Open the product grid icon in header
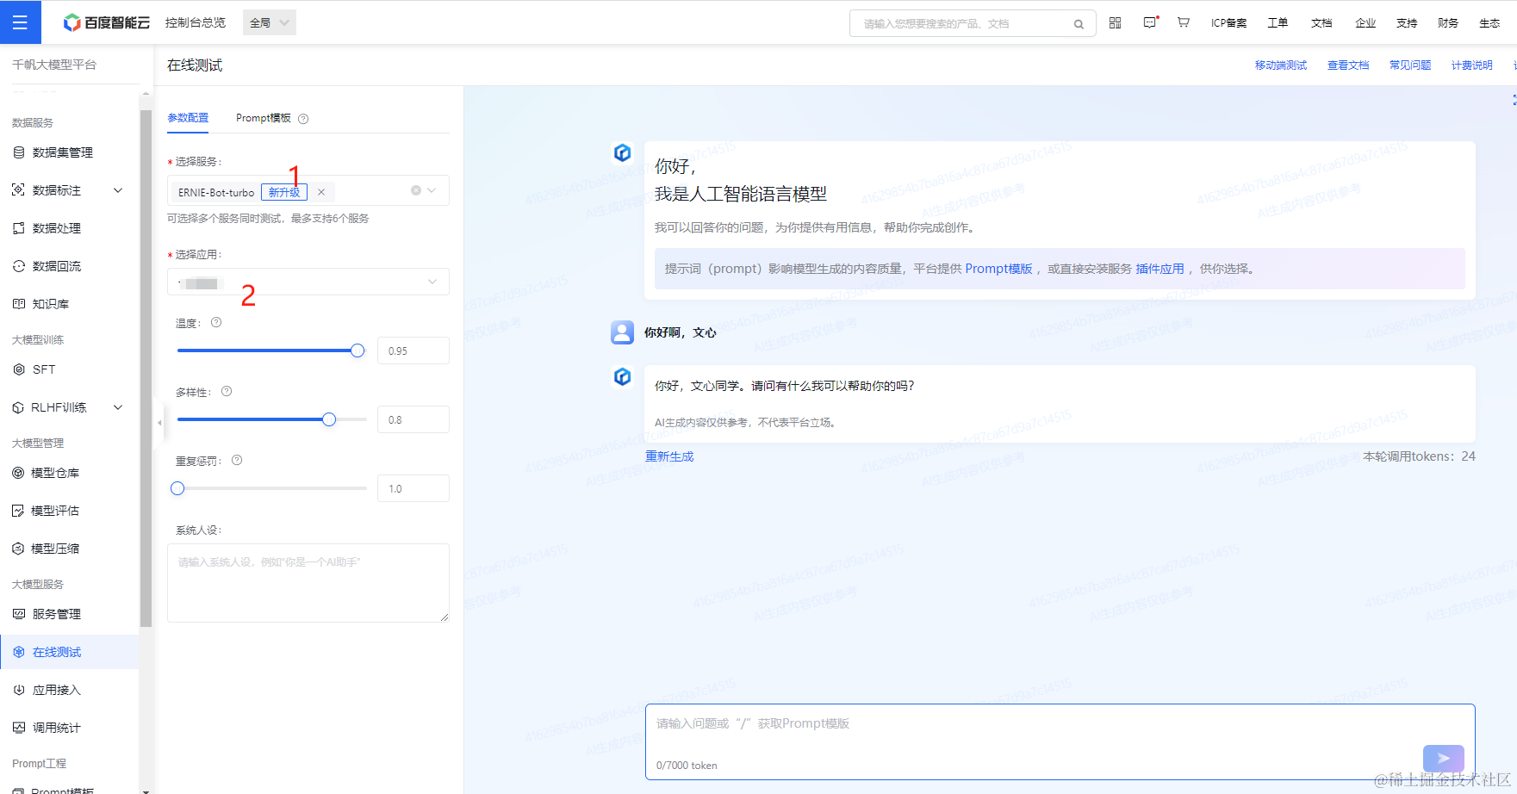This screenshot has width=1517, height=794. pyautogui.click(x=1115, y=23)
